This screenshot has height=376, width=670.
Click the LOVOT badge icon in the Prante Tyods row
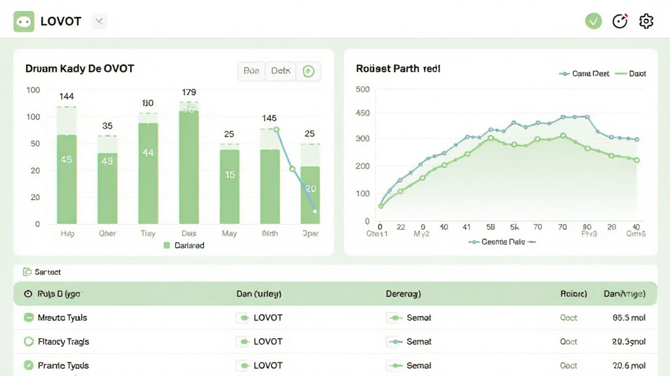[x=243, y=366]
